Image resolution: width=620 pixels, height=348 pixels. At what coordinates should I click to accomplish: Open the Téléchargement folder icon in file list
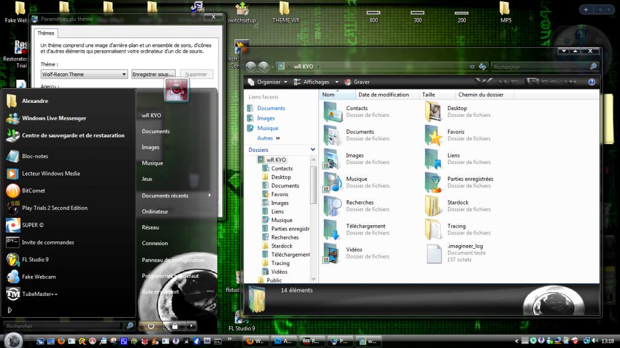(x=331, y=230)
